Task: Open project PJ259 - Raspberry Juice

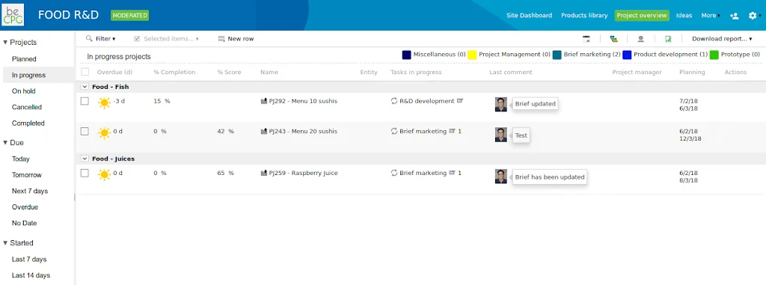Action: [x=304, y=173]
